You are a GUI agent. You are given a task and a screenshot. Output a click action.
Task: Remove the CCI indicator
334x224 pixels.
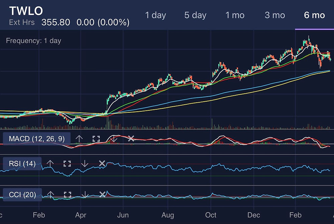click(x=102, y=194)
